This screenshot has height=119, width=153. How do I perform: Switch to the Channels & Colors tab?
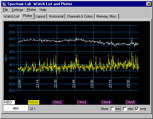(80, 16)
